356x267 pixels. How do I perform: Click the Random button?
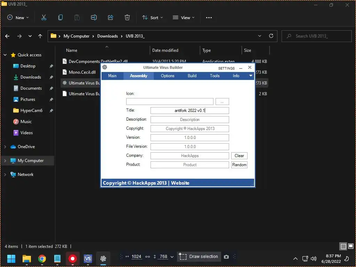239,165
